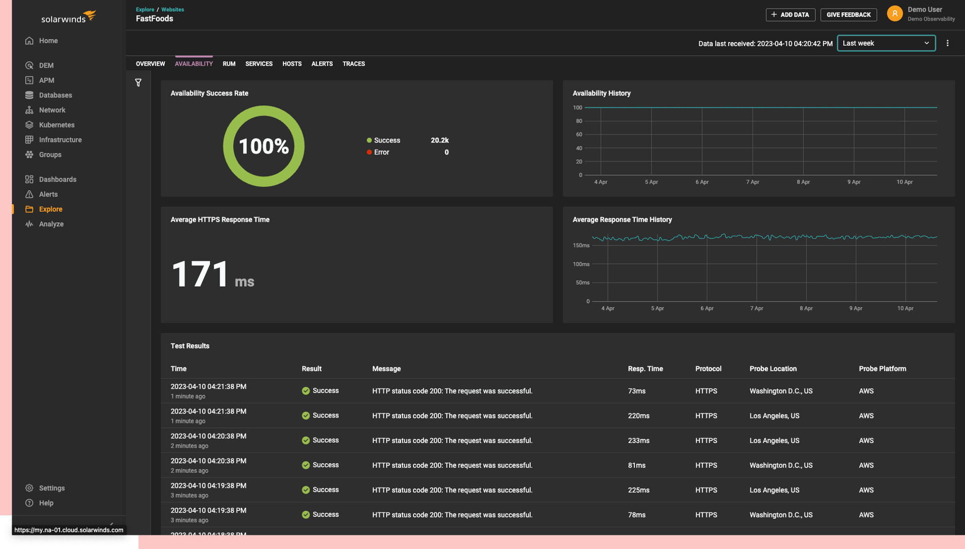Navigate to Kubernetes monitoring
The image size is (965, 549).
click(x=57, y=124)
